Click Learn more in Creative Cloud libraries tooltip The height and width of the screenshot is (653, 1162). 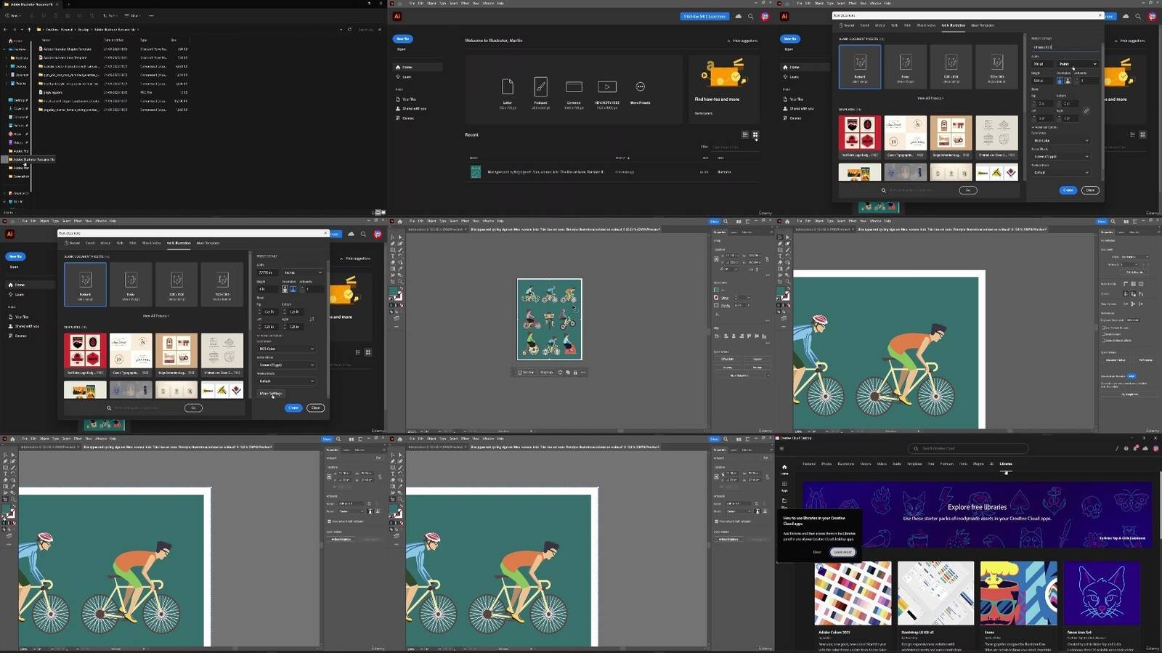[x=842, y=552]
